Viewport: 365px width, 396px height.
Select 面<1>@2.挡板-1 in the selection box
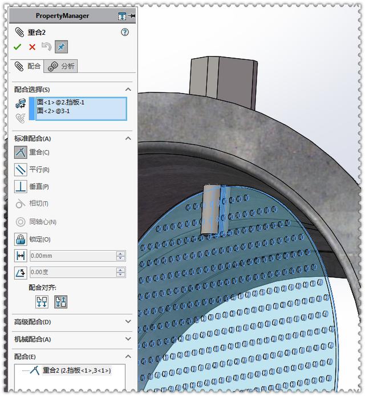pos(61,102)
